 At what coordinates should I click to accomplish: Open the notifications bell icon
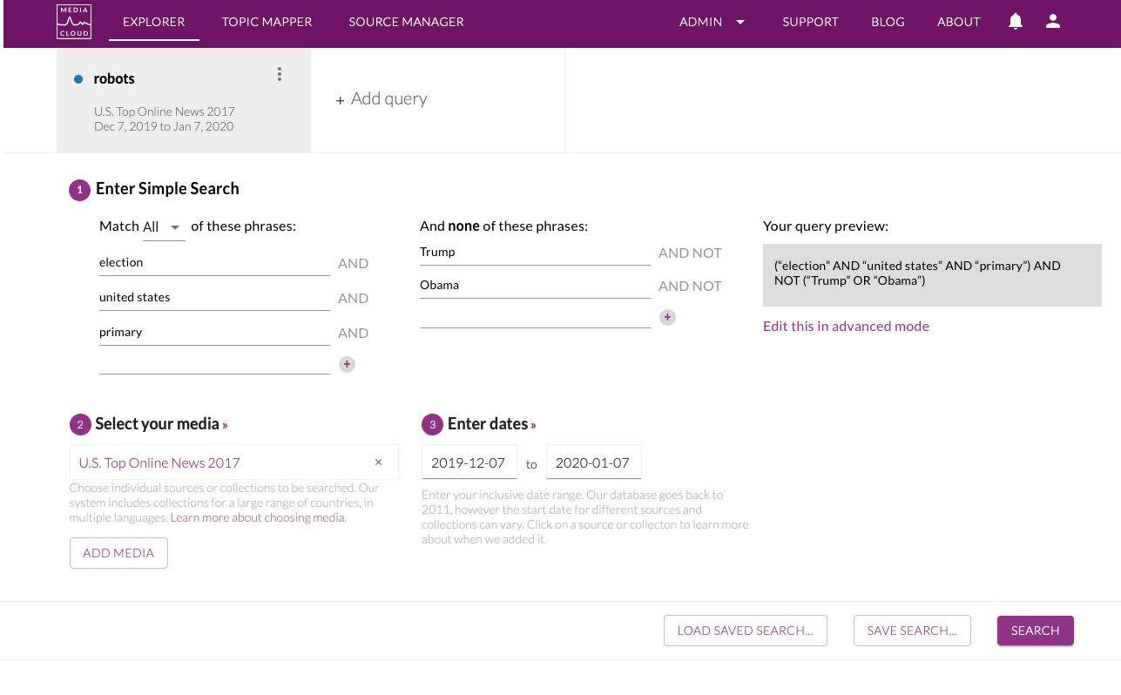click(x=1015, y=22)
